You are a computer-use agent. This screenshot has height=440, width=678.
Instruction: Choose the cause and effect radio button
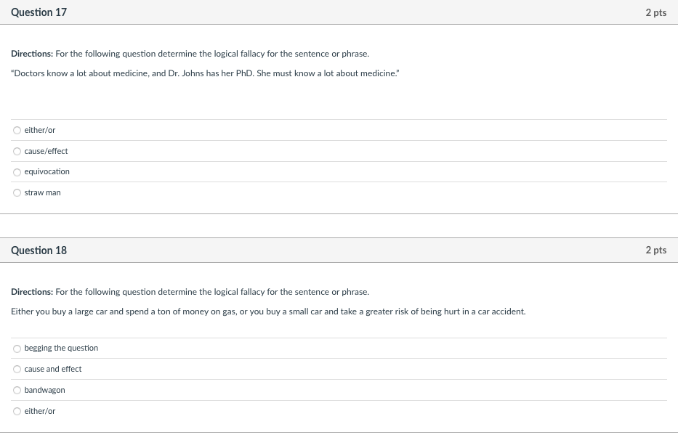(17, 369)
